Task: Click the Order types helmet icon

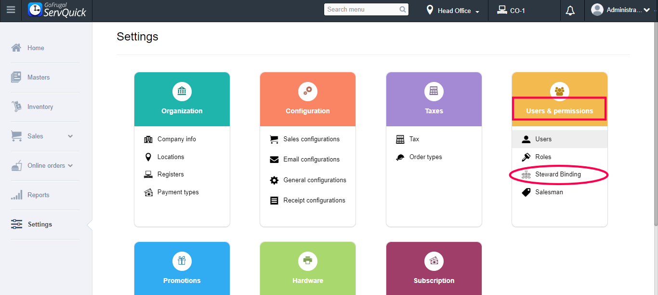Action: coord(400,157)
